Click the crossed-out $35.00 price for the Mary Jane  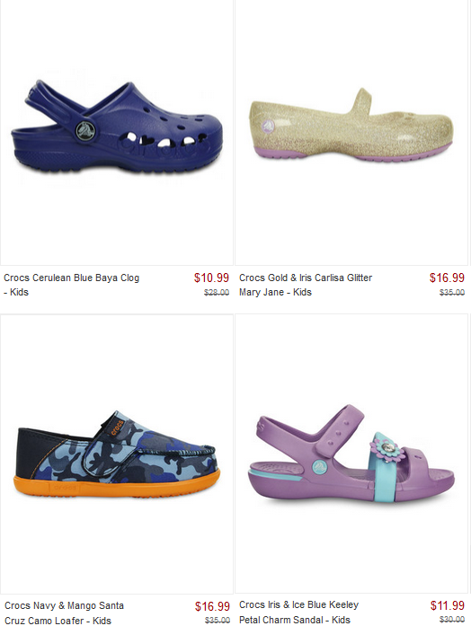(452, 292)
